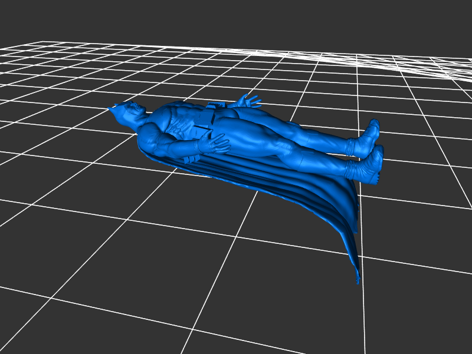Viewport: 472px width, 354px height.
Task: Click the ankle cuff of the nearer boot
Action: 353,169
